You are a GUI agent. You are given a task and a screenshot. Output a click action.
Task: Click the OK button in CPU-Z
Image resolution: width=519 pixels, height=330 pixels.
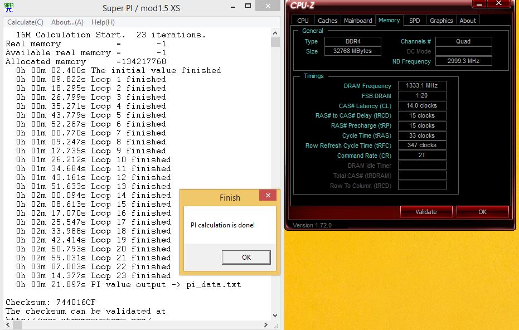(x=482, y=212)
